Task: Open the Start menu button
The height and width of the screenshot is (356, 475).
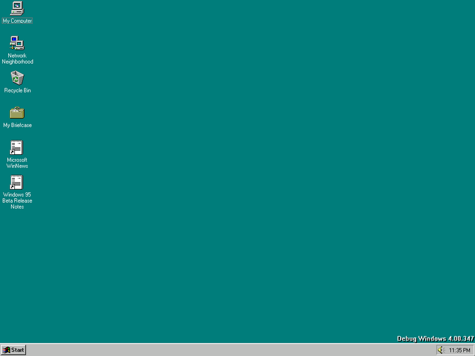Action: [x=13, y=350]
